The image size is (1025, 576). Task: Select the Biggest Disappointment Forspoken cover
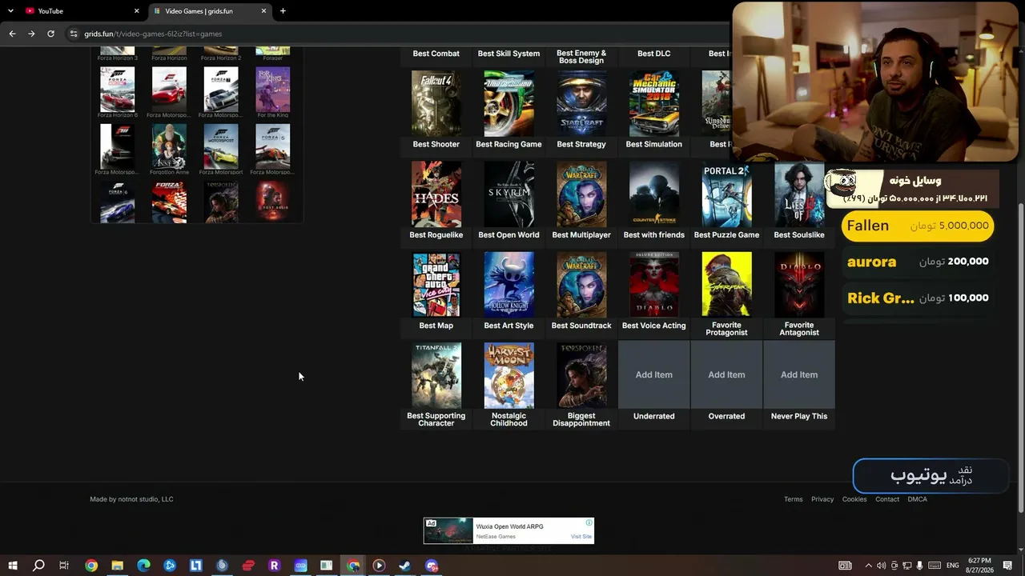click(581, 375)
